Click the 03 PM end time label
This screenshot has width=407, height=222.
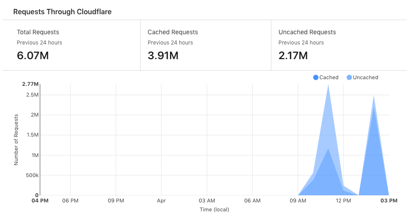[388, 201]
